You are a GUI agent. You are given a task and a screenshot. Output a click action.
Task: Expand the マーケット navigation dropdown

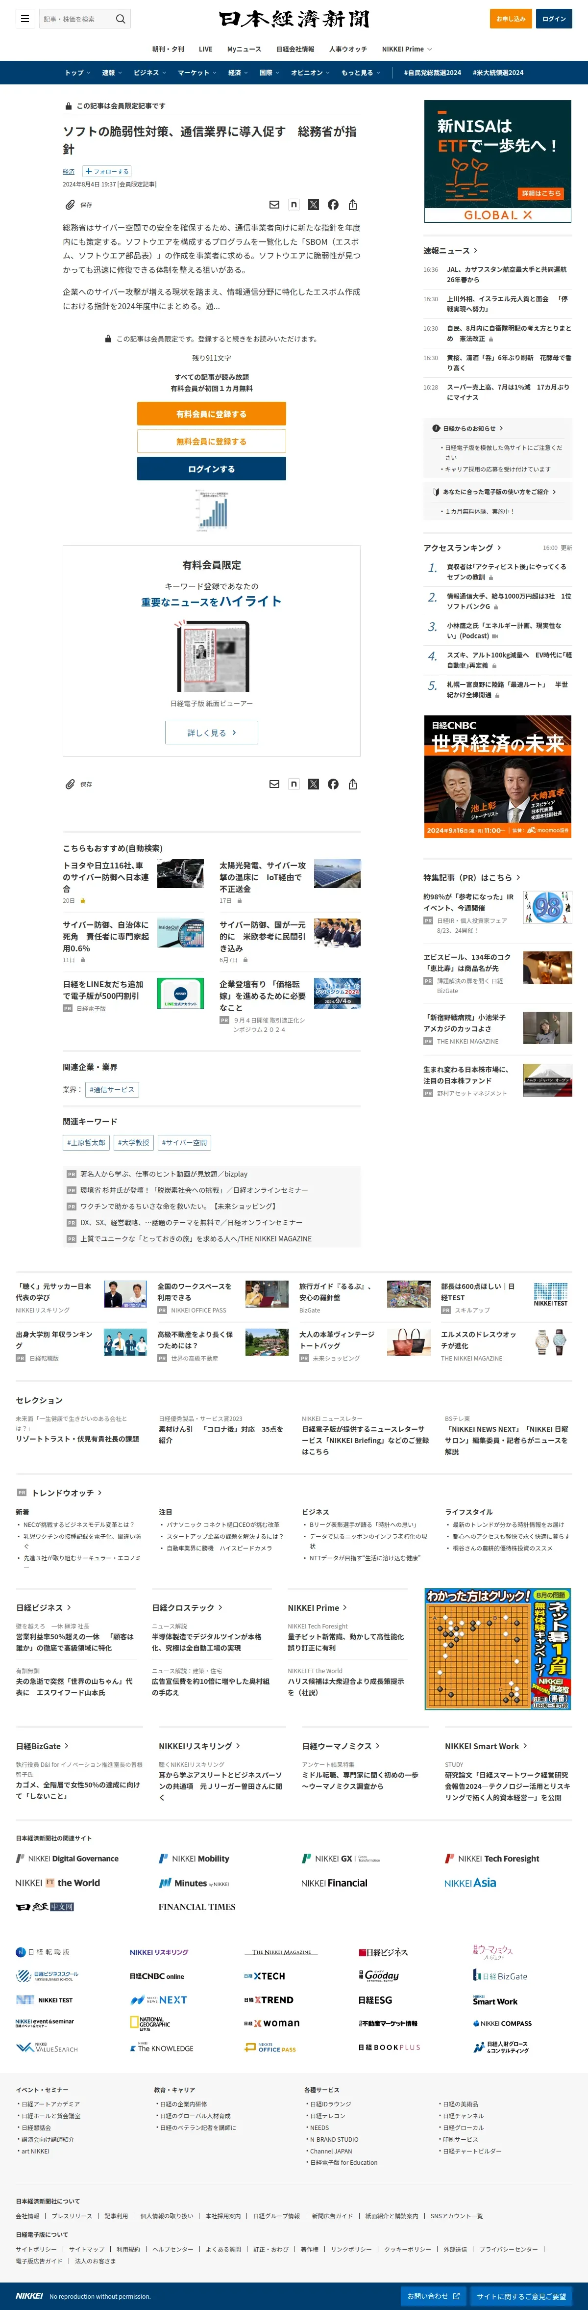pyautogui.click(x=197, y=73)
